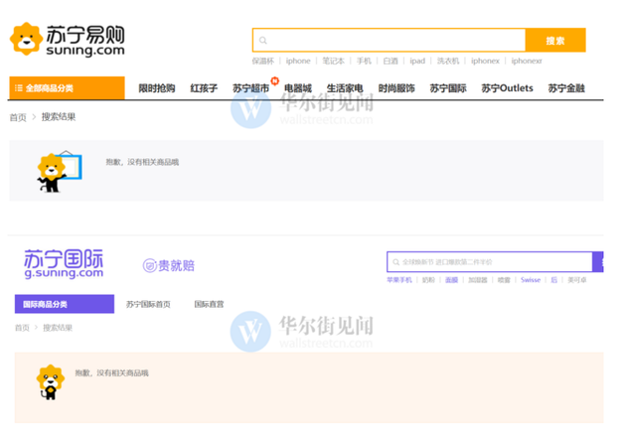Click 贵就赔 label text
The width and height of the screenshot is (626, 438).
[177, 265]
